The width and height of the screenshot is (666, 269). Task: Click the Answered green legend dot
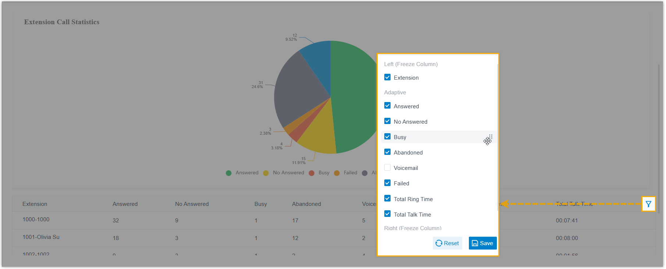point(229,173)
